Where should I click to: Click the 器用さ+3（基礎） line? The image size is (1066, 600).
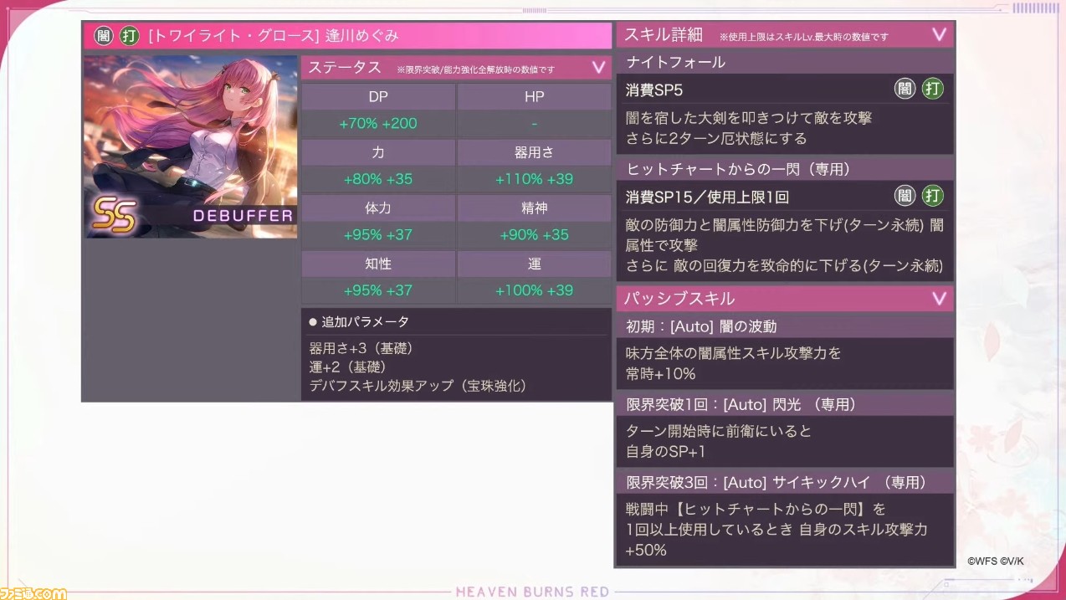pyautogui.click(x=361, y=348)
